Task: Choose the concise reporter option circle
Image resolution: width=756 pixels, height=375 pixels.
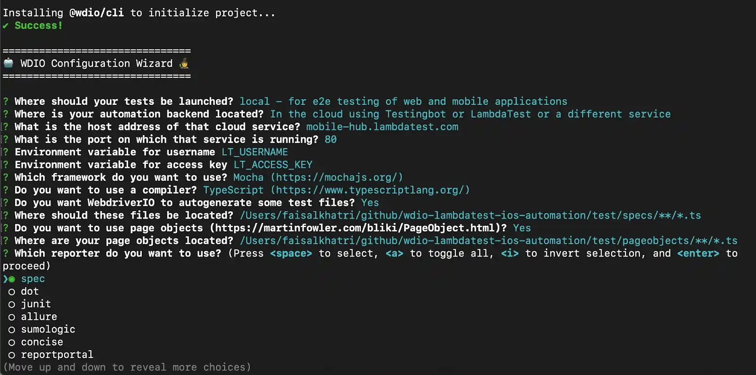Action: 12,342
